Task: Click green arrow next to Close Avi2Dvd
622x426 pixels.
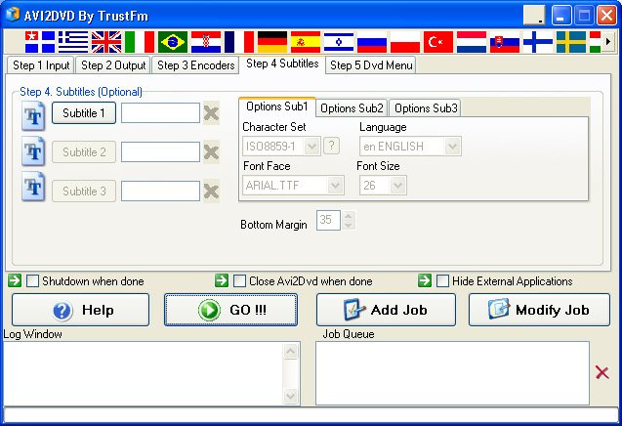Action: coord(222,280)
